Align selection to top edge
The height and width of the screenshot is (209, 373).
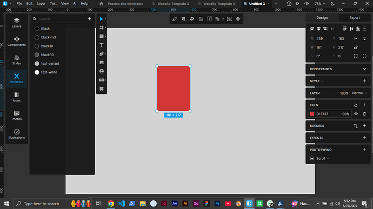pos(344,29)
